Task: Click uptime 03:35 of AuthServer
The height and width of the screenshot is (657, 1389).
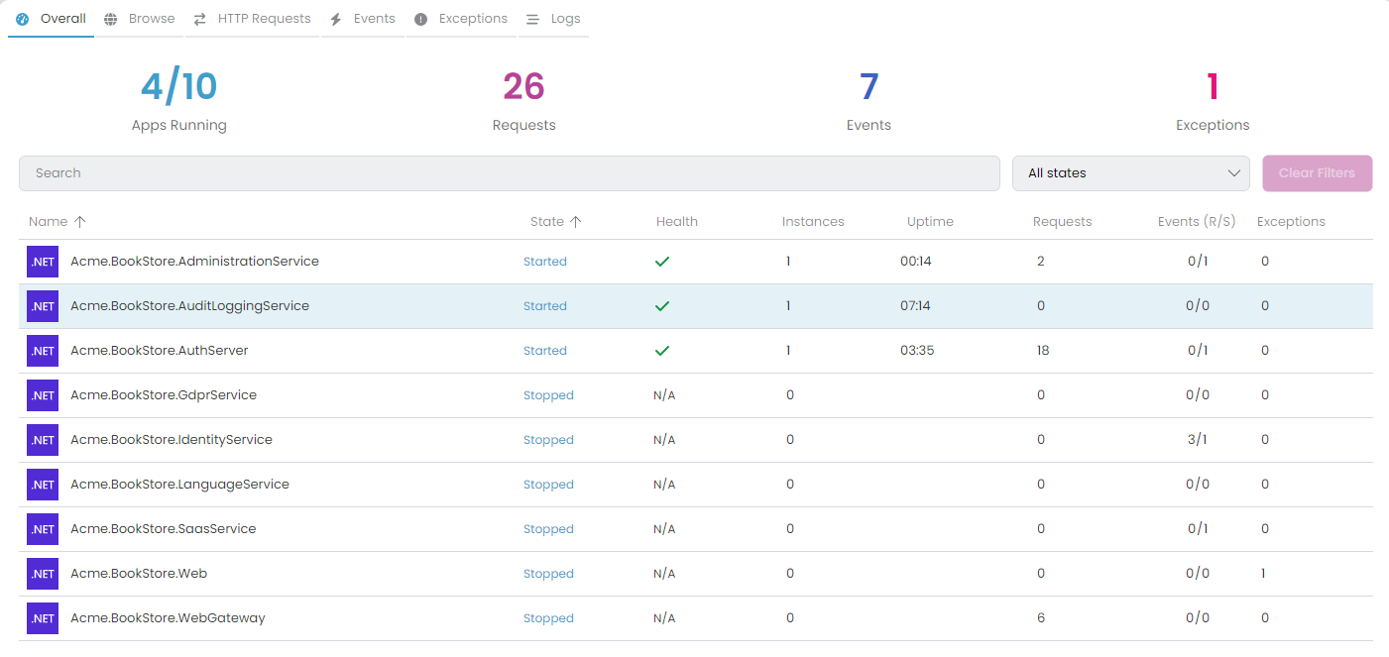Action: click(x=917, y=351)
